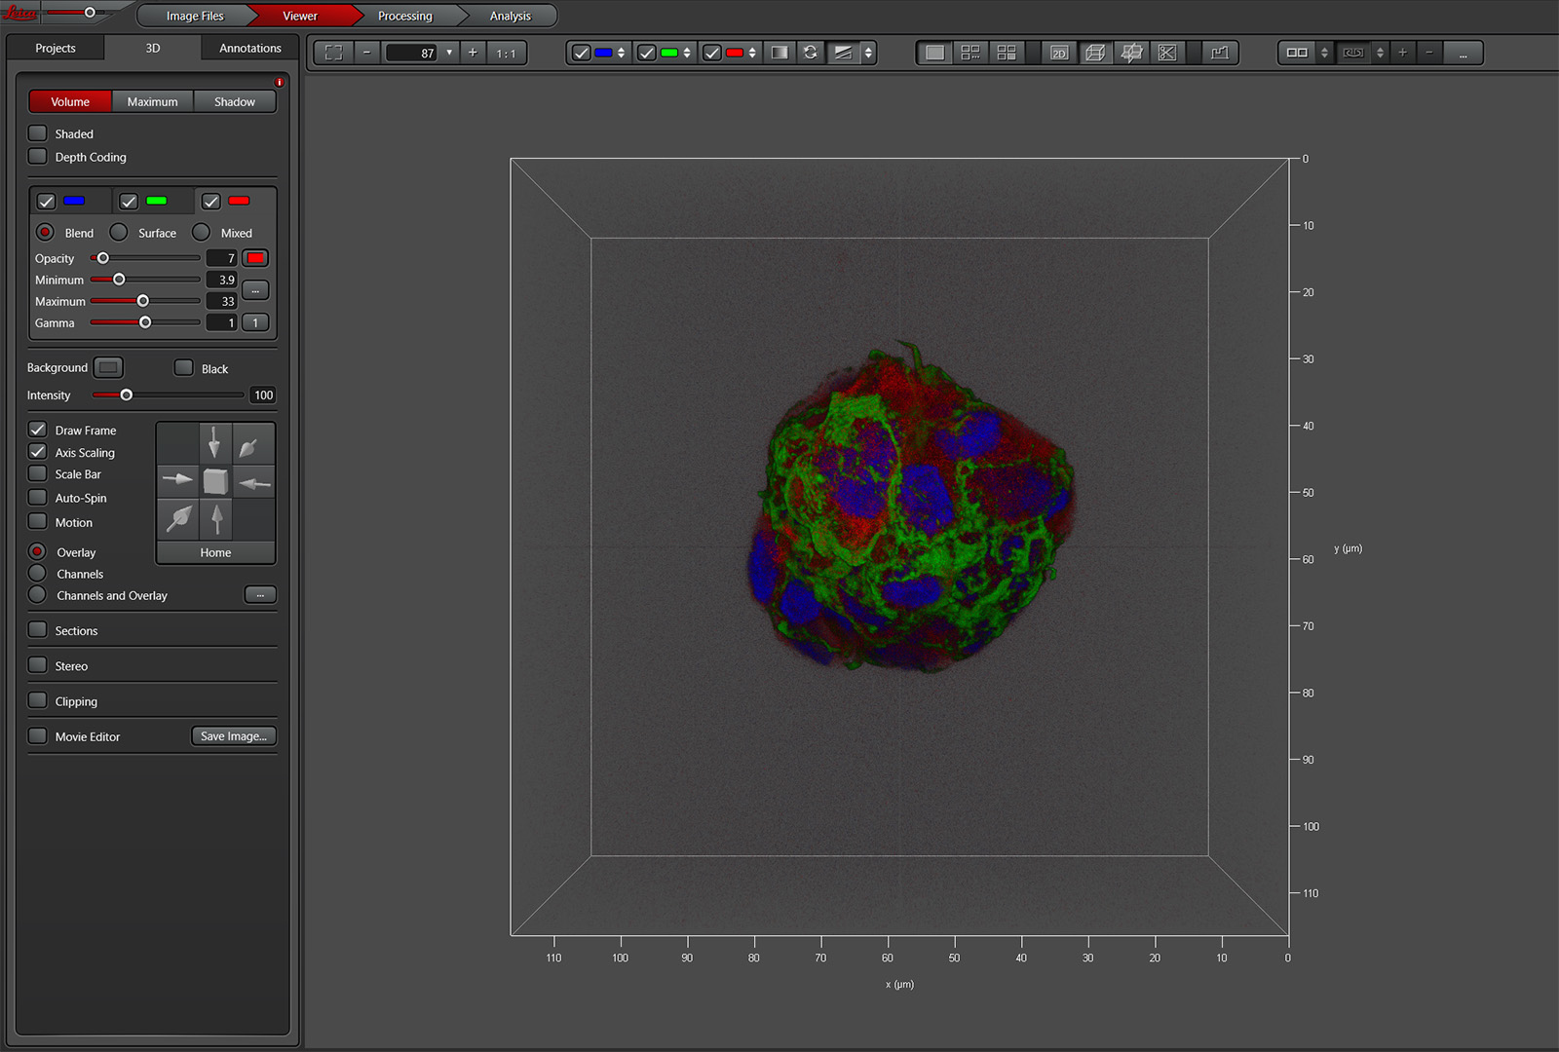Expand the blue channel dropdown in the toolbar
The height and width of the screenshot is (1052, 1559).
622,53
